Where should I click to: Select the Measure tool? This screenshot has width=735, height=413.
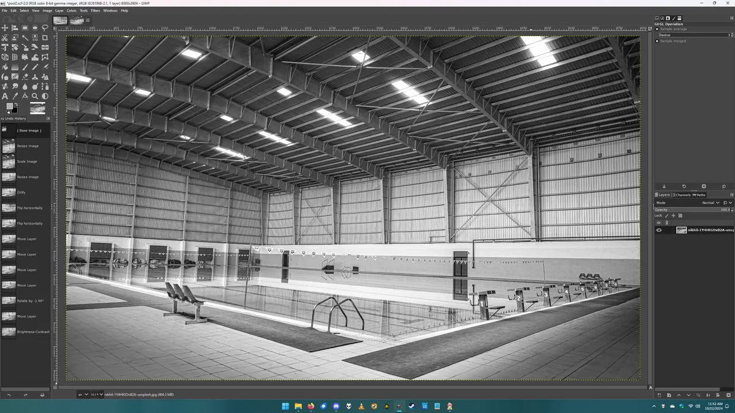[24, 96]
